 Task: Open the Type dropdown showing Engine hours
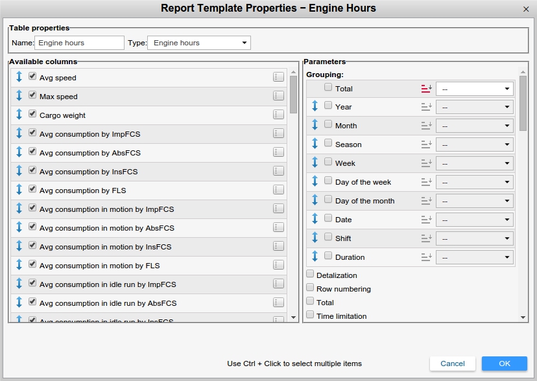coord(199,43)
